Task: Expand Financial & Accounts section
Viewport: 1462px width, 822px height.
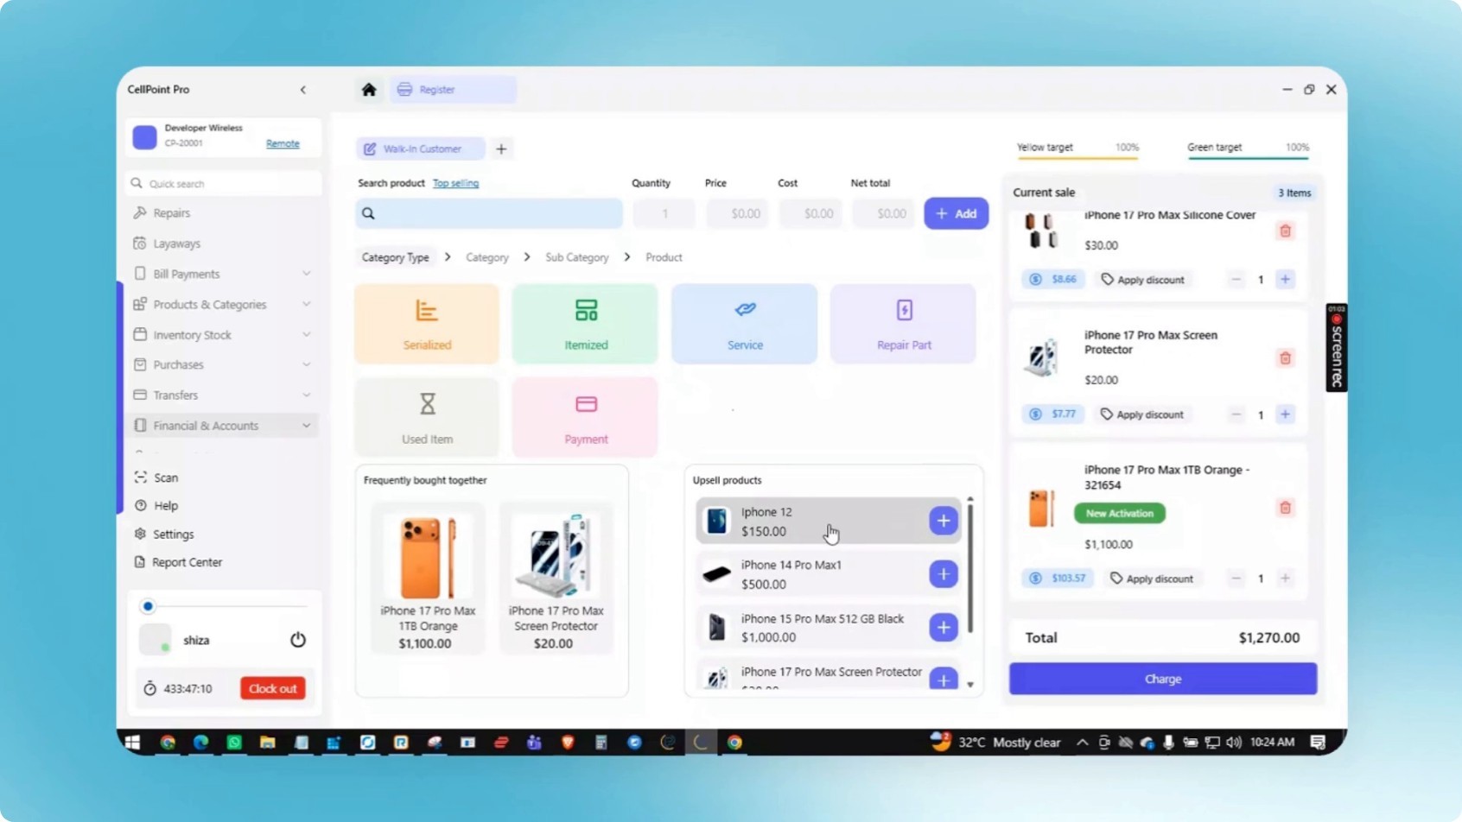Action: click(x=223, y=426)
